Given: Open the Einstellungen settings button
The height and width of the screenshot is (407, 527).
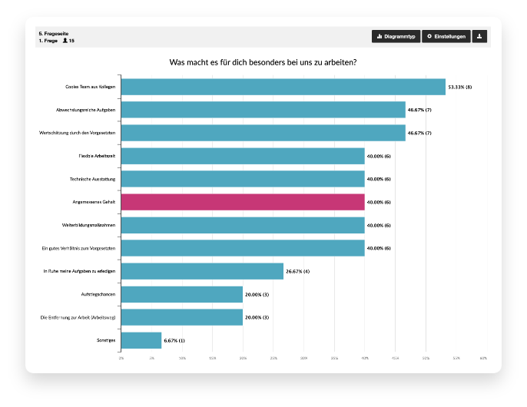Looking at the screenshot, I should 446,36.
